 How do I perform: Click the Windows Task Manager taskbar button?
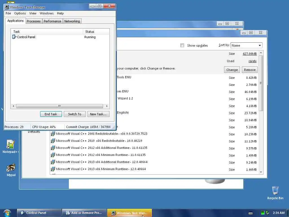coord(130,213)
